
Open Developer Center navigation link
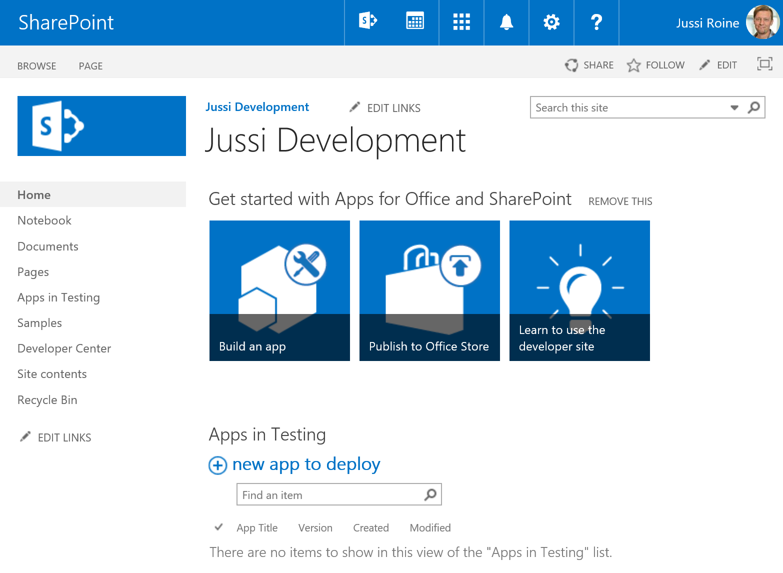pyautogui.click(x=64, y=348)
